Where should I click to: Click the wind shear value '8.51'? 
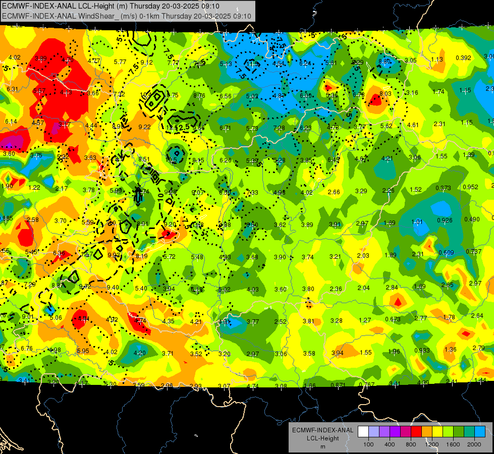(144, 159)
